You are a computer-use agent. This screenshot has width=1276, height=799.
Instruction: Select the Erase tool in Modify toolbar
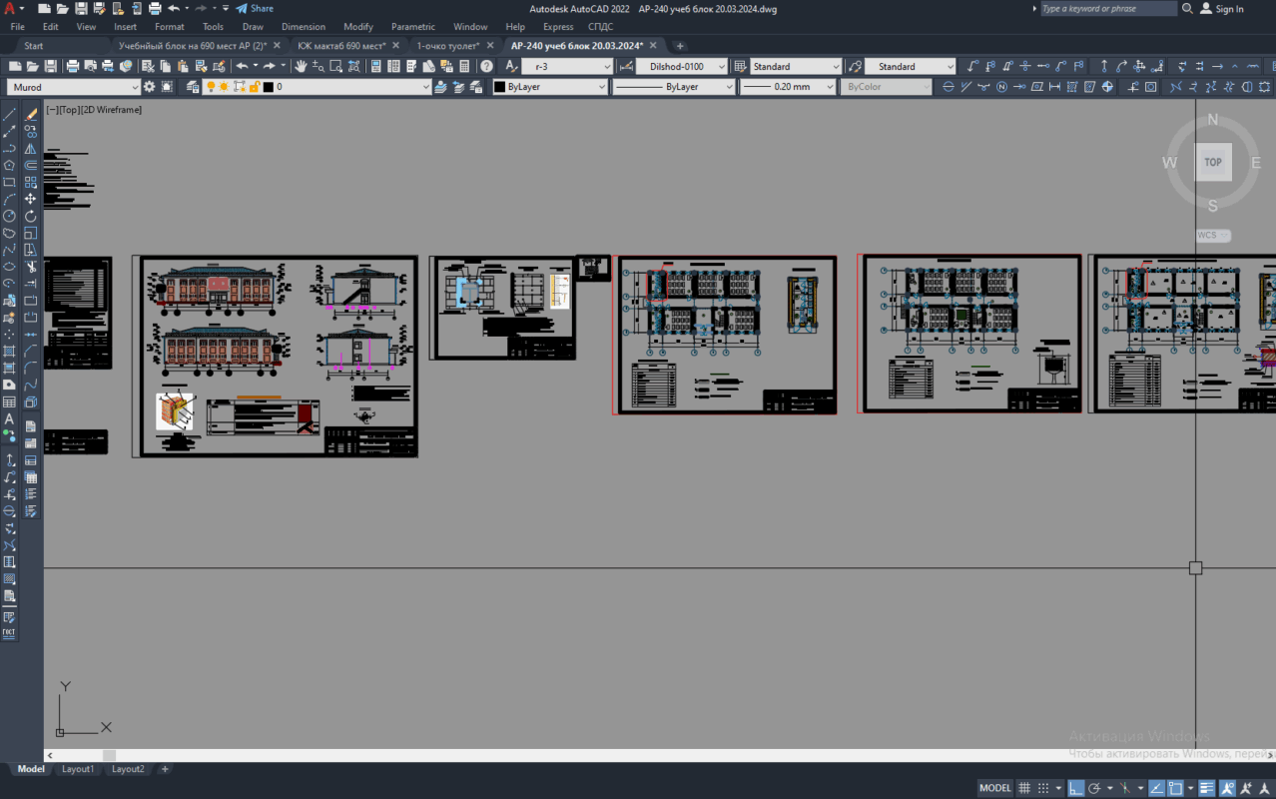click(x=31, y=115)
